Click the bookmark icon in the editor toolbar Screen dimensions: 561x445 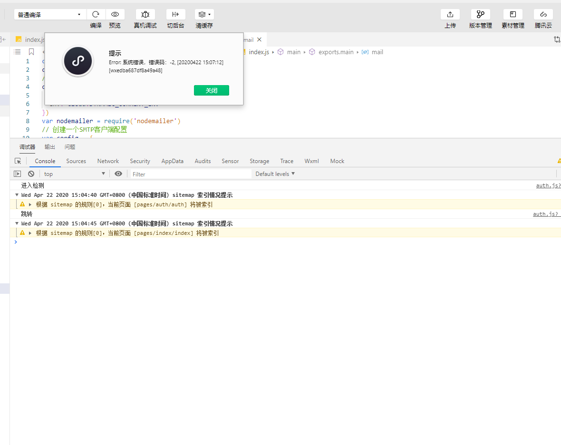click(31, 52)
